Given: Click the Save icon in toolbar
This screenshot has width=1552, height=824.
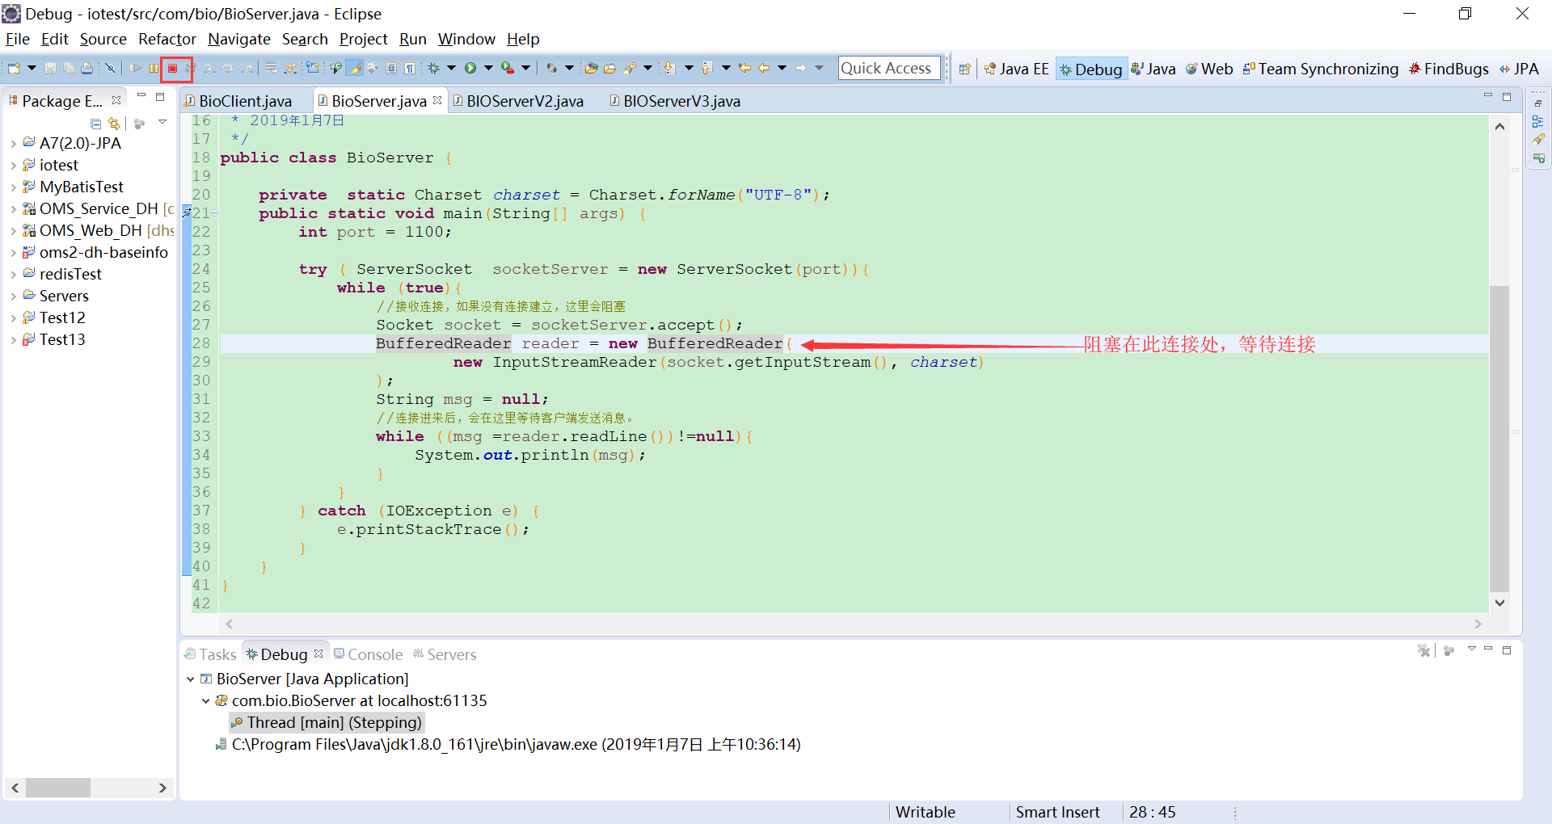Looking at the screenshot, I should (x=50, y=69).
